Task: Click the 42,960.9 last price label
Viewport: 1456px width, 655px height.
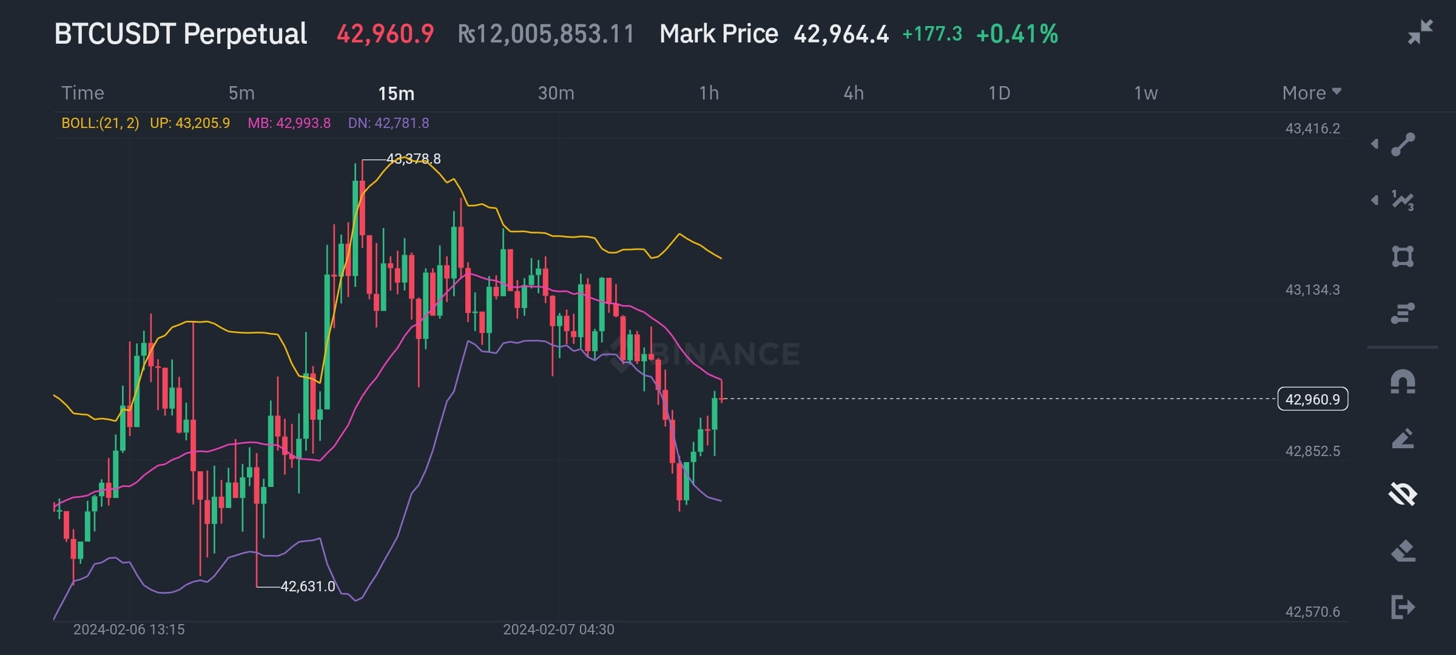Action: [1313, 399]
